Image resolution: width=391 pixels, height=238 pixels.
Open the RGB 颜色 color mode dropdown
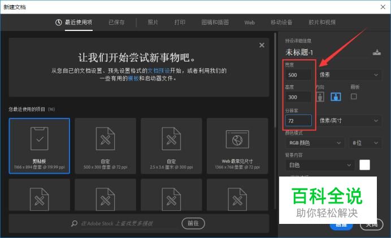click(315, 143)
